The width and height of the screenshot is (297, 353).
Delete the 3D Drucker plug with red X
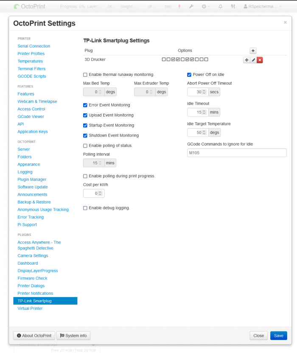pos(260,60)
